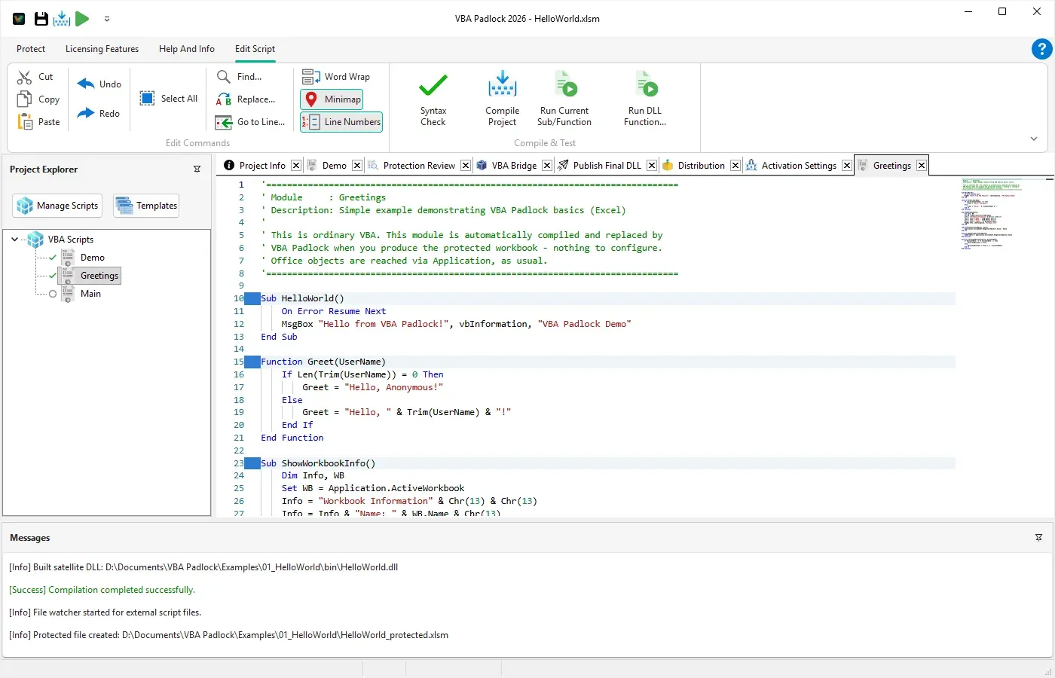Screen dimensions: 1055x678
Task: Click the HelloWorld sub marker on line 10
Action: pyautogui.click(x=252, y=298)
